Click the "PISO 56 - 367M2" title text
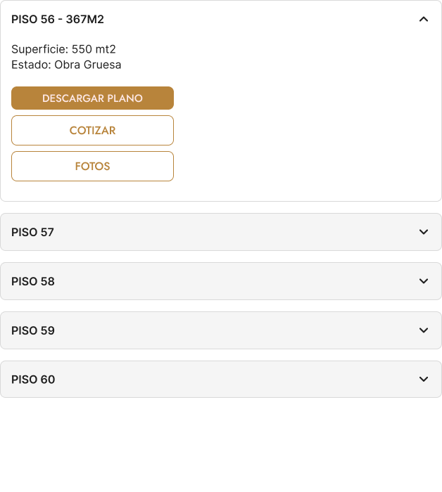 coord(58,20)
